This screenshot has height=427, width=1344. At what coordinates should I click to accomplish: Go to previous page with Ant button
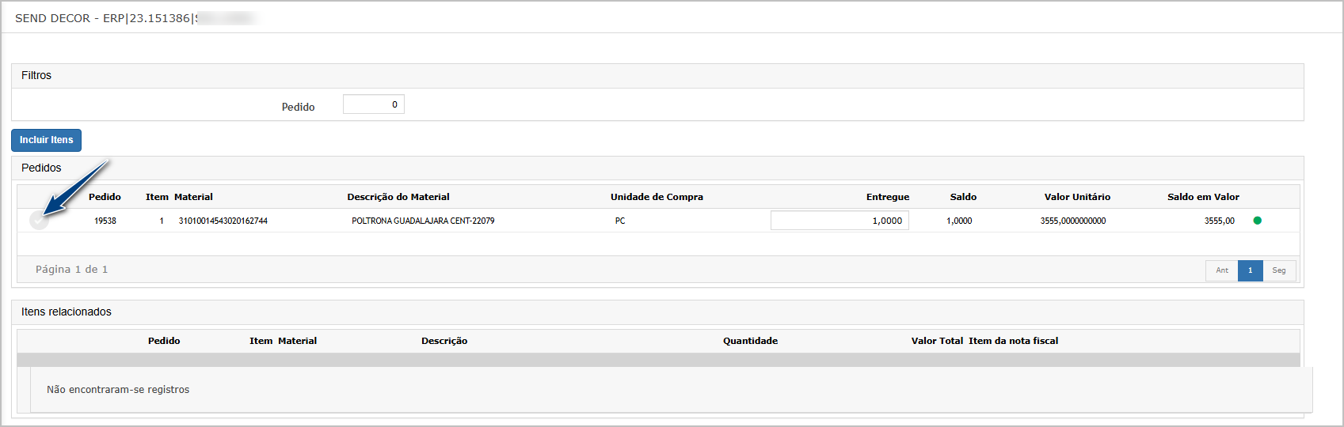[1222, 270]
